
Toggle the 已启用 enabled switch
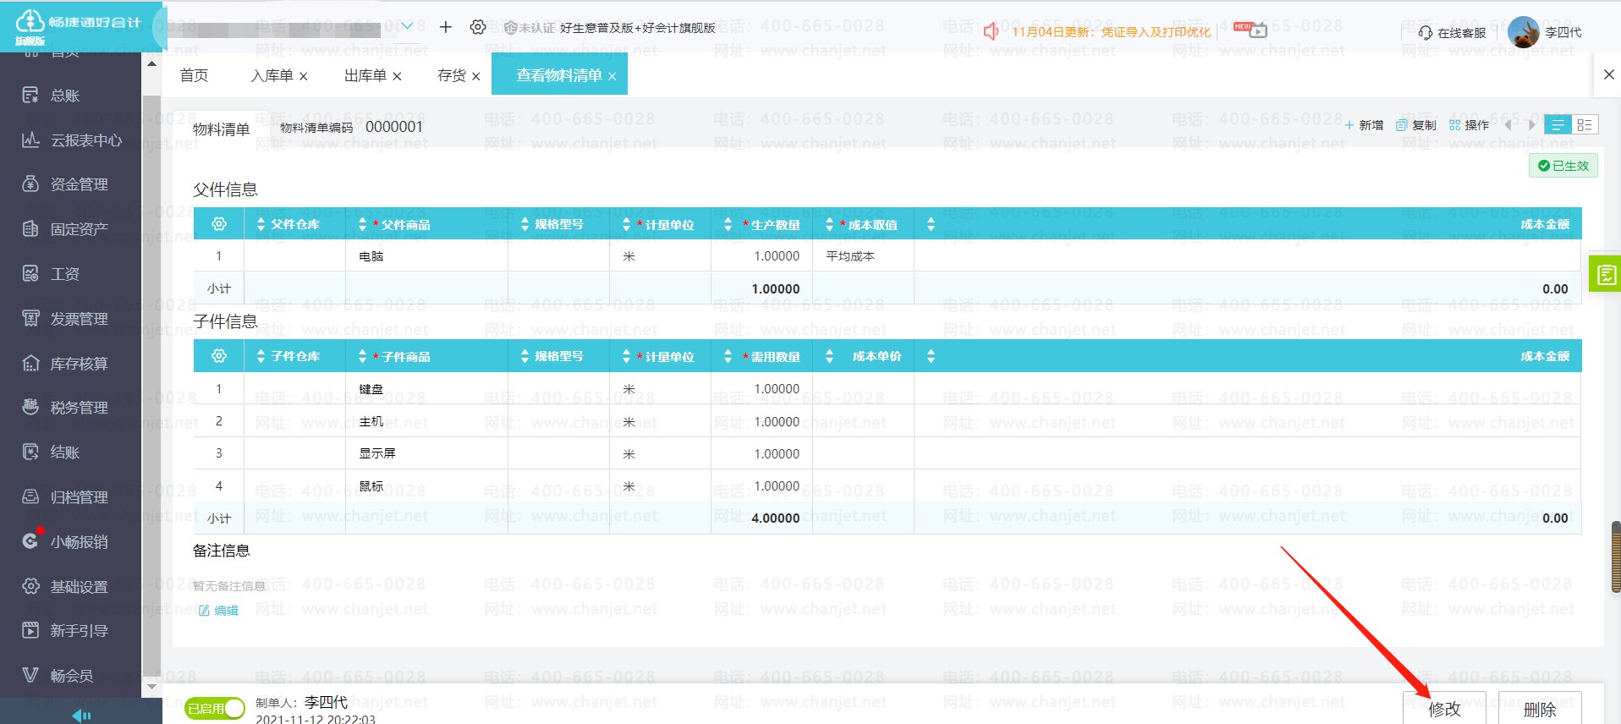point(215,709)
